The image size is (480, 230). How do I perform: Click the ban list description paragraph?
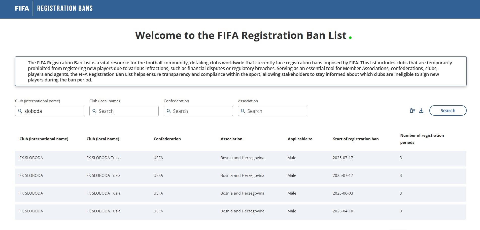(x=241, y=71)
